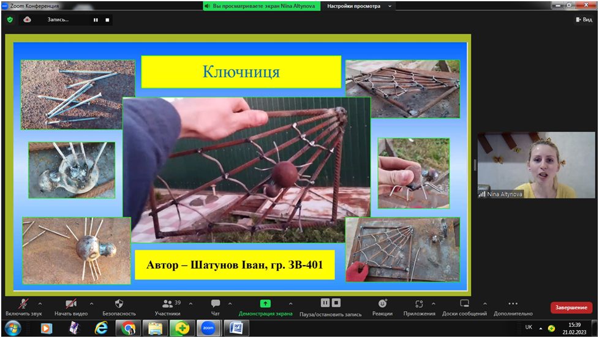Open the Windows Start menu

(x=13, y=328)
